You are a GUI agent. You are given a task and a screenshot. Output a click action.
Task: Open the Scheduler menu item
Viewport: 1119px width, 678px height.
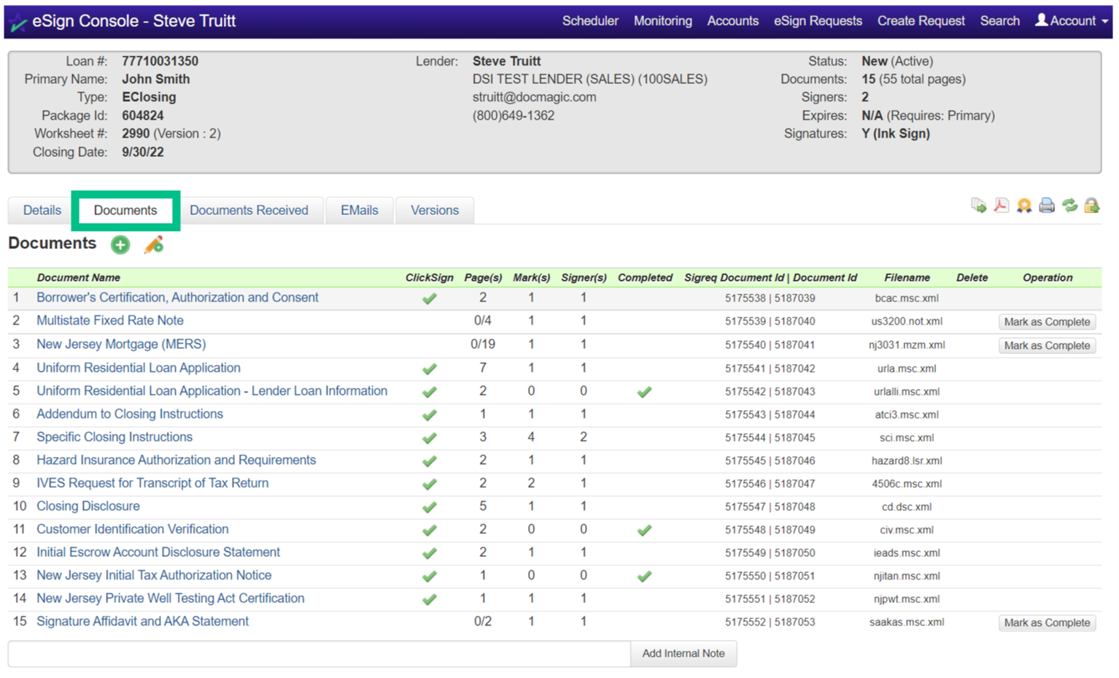pyautogui.click(x=590, y=21)
